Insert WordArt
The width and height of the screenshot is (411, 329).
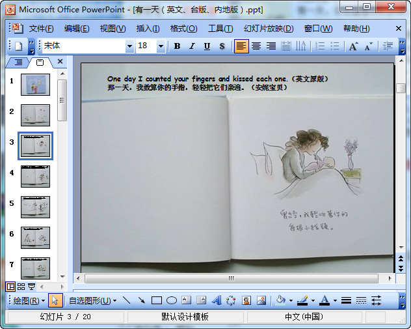tap(217, 300)
